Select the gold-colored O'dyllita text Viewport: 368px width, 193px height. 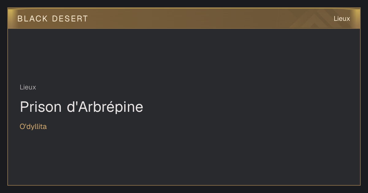coord(33,127)
